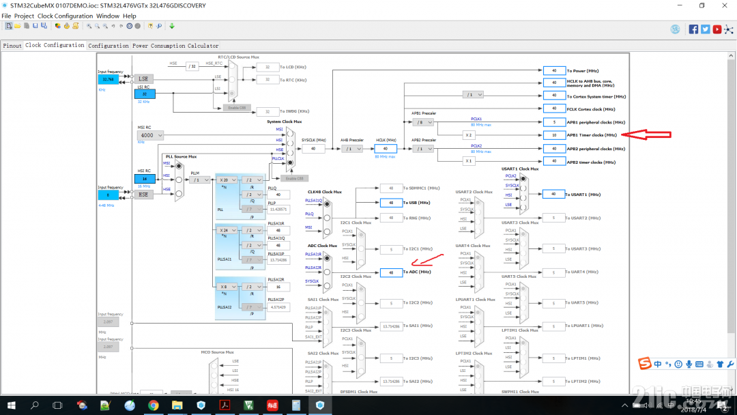Select PLLQ in the CLK48 Clock Mux

click(327, 218)
